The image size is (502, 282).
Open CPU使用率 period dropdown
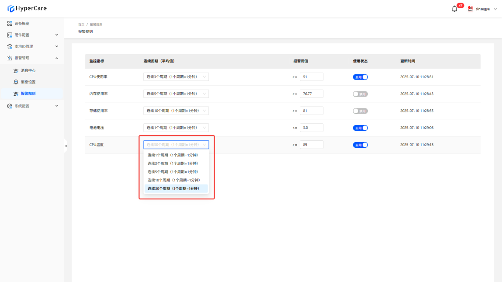click(x=176, y=77)
